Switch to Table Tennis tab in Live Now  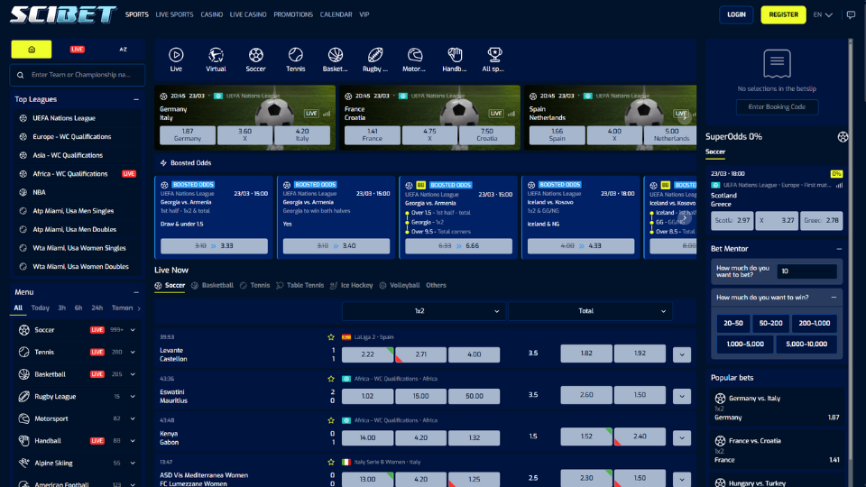pos(299,286)
